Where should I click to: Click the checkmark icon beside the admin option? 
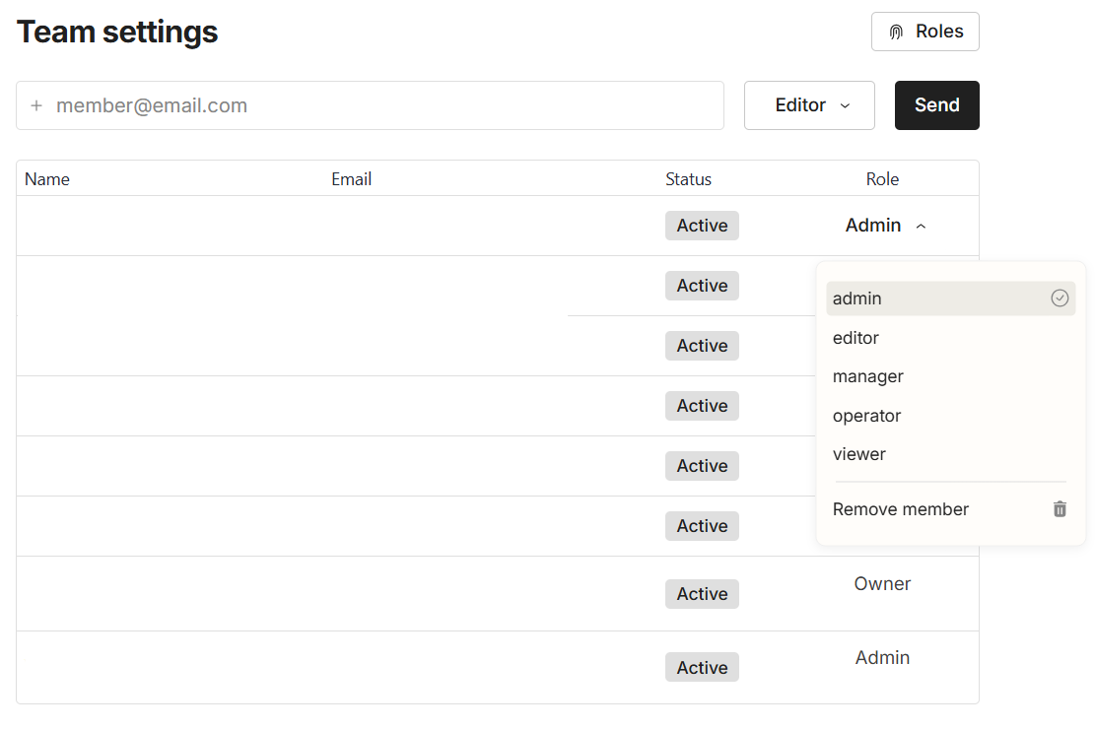pyautogui.click(x=1060, y=298)
